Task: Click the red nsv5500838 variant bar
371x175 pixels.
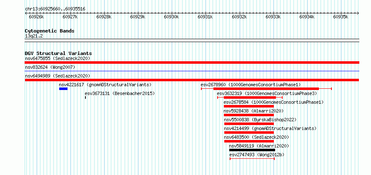Action: coord(249,124)
